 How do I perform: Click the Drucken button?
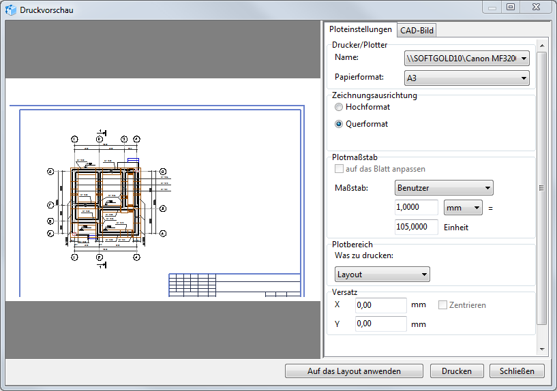(456, 371)
